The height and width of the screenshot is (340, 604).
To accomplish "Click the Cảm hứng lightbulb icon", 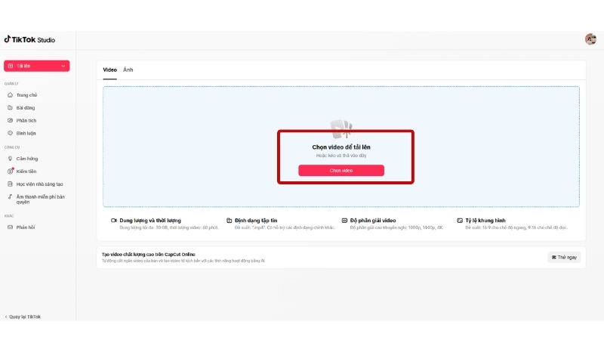I will click(10, 159).
